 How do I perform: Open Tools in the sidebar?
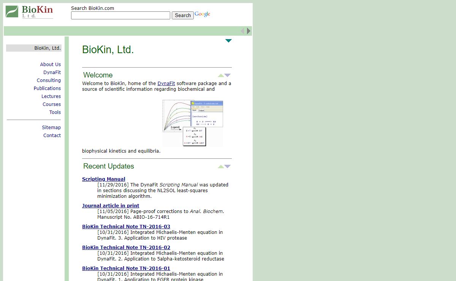[x=55, y=112]
